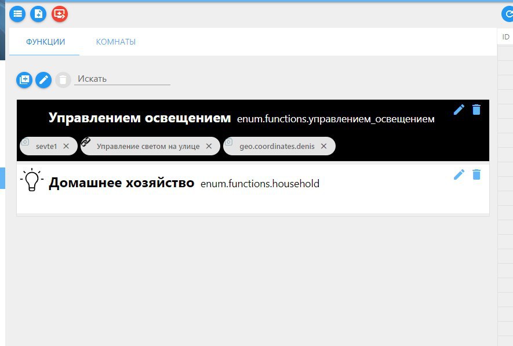
Task: Click the sevte1 chip state icon
Action: click(x=25, y=142)
